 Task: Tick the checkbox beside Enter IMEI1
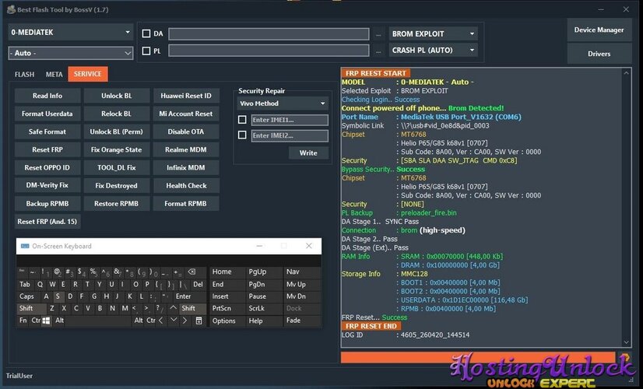tap(242, 119)
